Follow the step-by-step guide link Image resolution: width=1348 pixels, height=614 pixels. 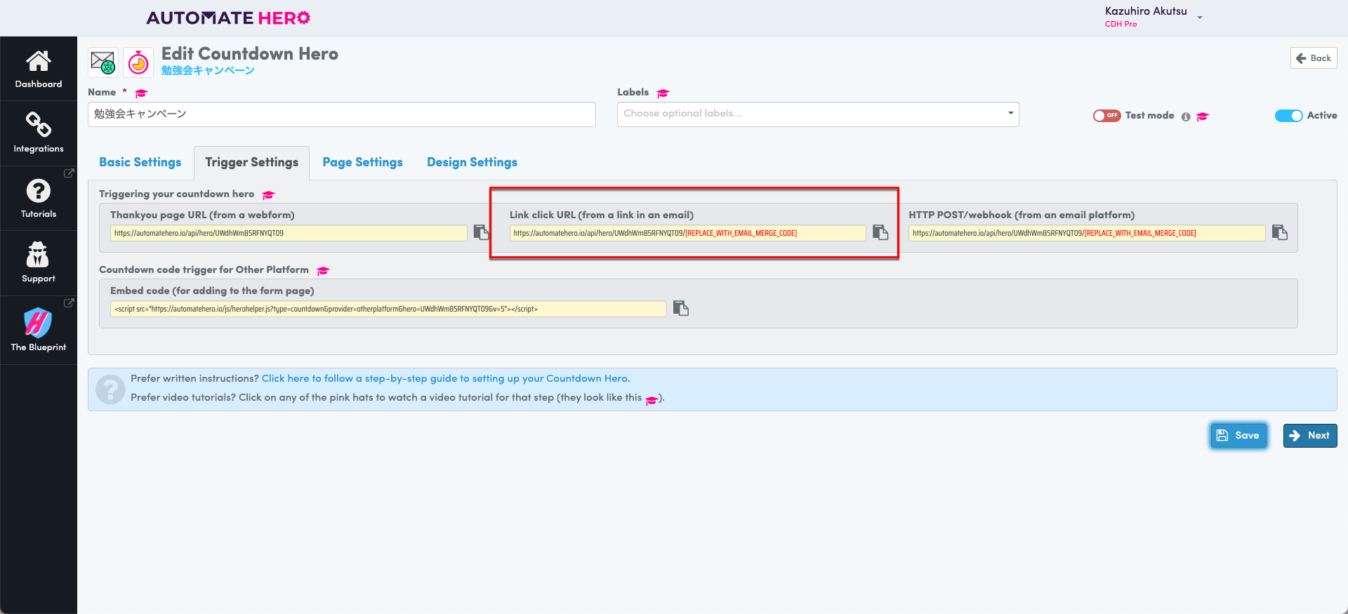[x=445, y=378]
